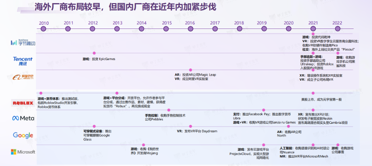This screenshot has height=166, width=372.
Task: Select the 2011 purple dot on the top timeline
Action: tap(68, 28)
